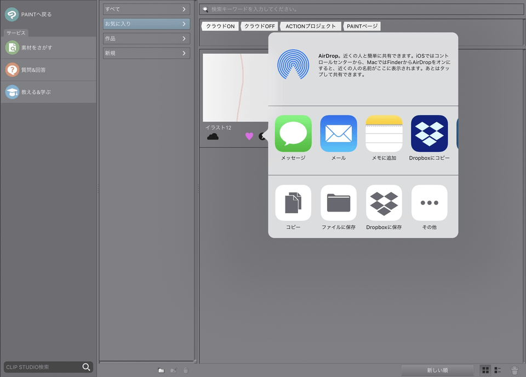This screenshot has width=526, height=377.
Task: Open More actions (その他)
Action: (x=429, y=203)
